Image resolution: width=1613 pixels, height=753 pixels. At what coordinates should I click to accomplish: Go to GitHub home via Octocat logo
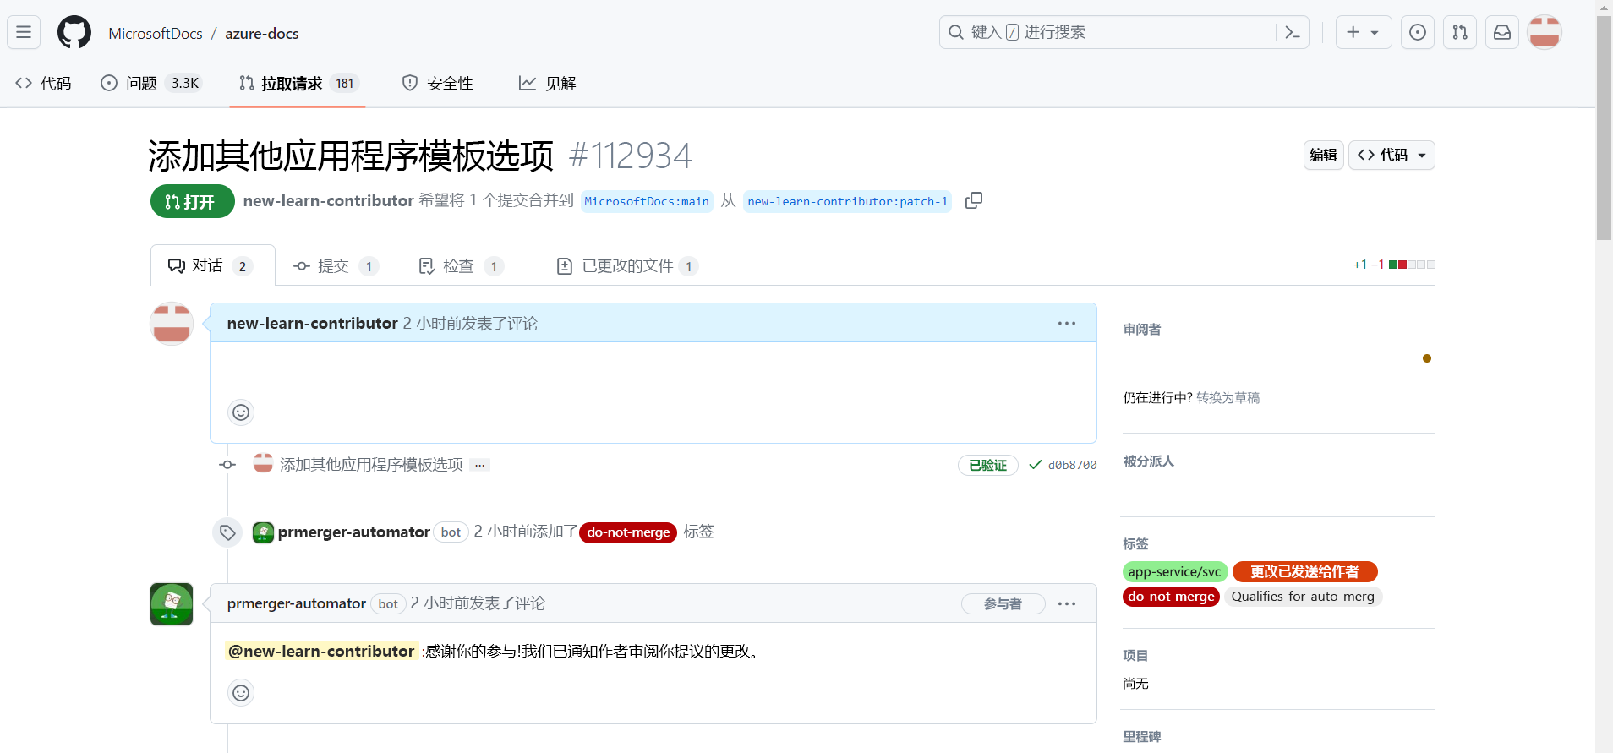74,32
